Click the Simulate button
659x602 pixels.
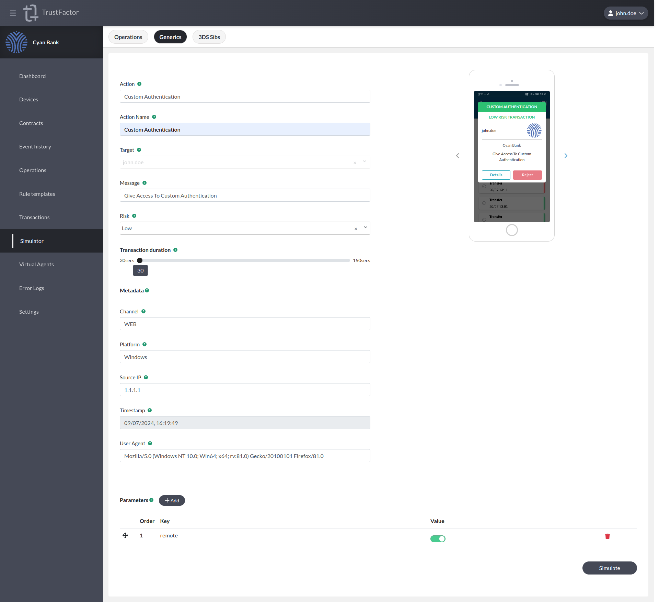(610, 568)
